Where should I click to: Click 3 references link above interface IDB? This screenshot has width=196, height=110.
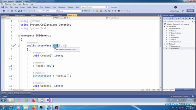click(32, 43)
